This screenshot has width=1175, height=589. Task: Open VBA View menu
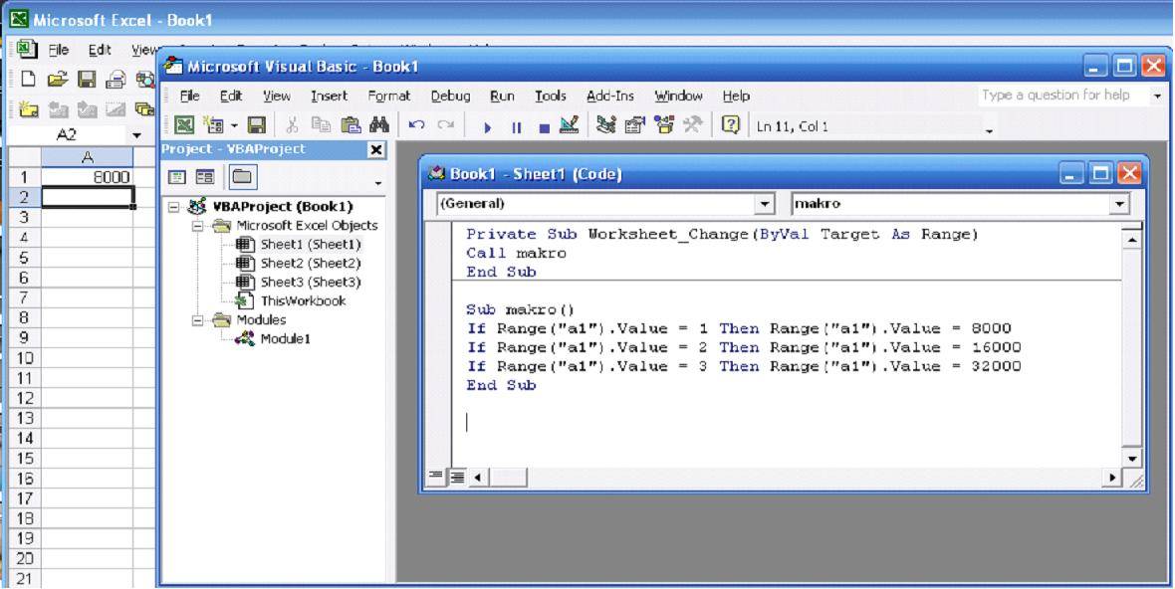coord(277,96)
